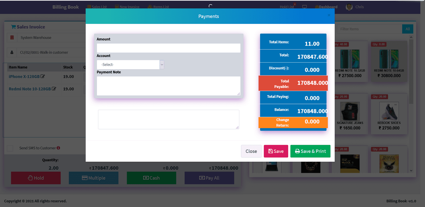425x207 pixels.
Task: Click the pink Save button
Action: [x=276, y=151]
